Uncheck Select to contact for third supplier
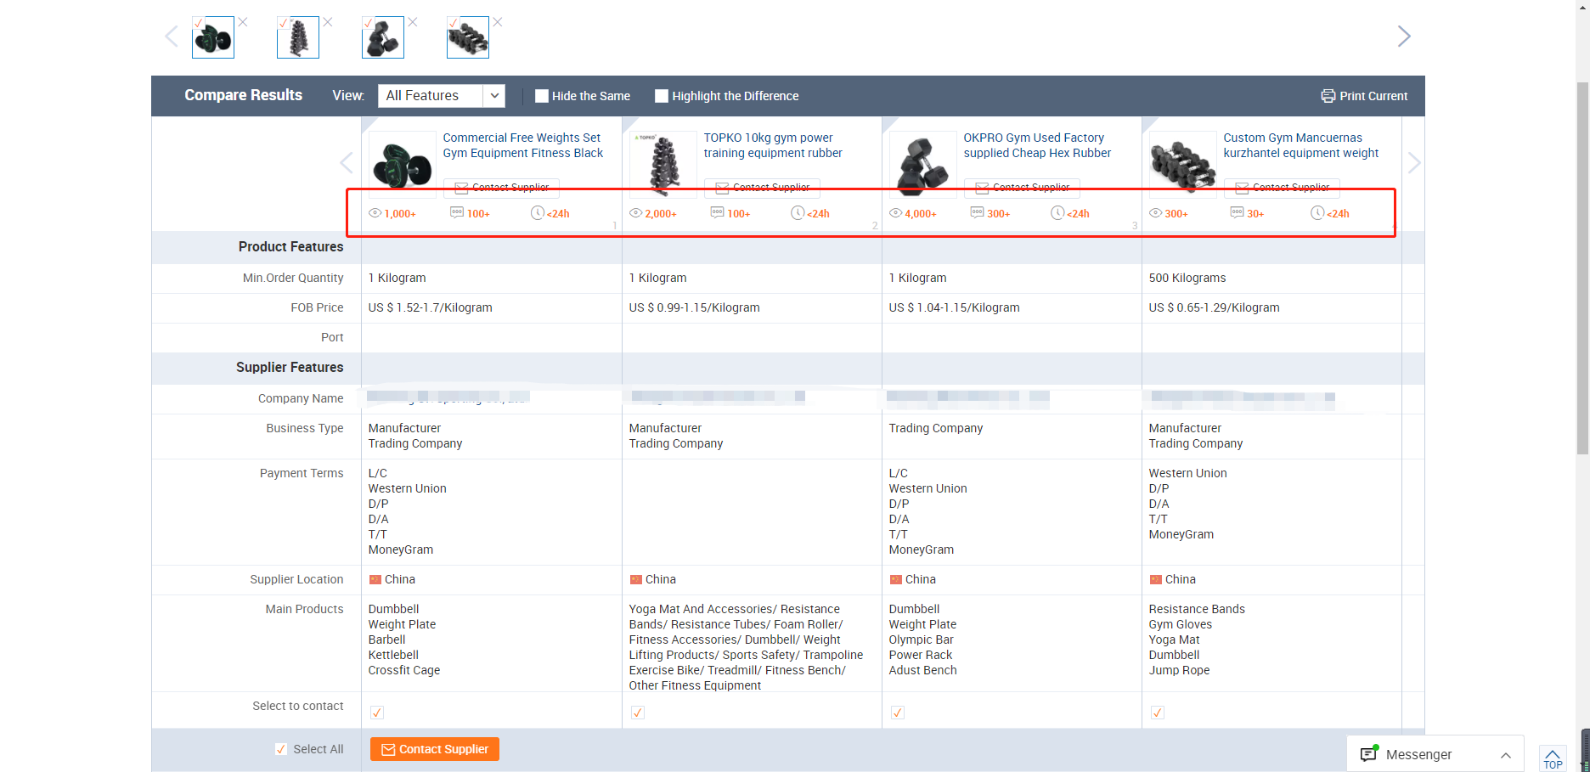1590x772 pixels. [x=898, y=713]
